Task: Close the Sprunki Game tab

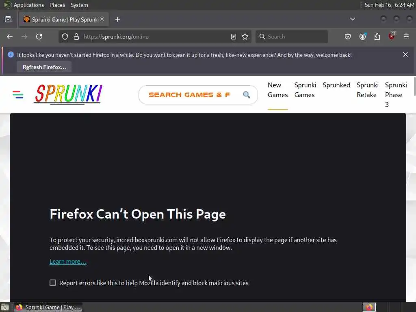Action: tap(102, 19)
